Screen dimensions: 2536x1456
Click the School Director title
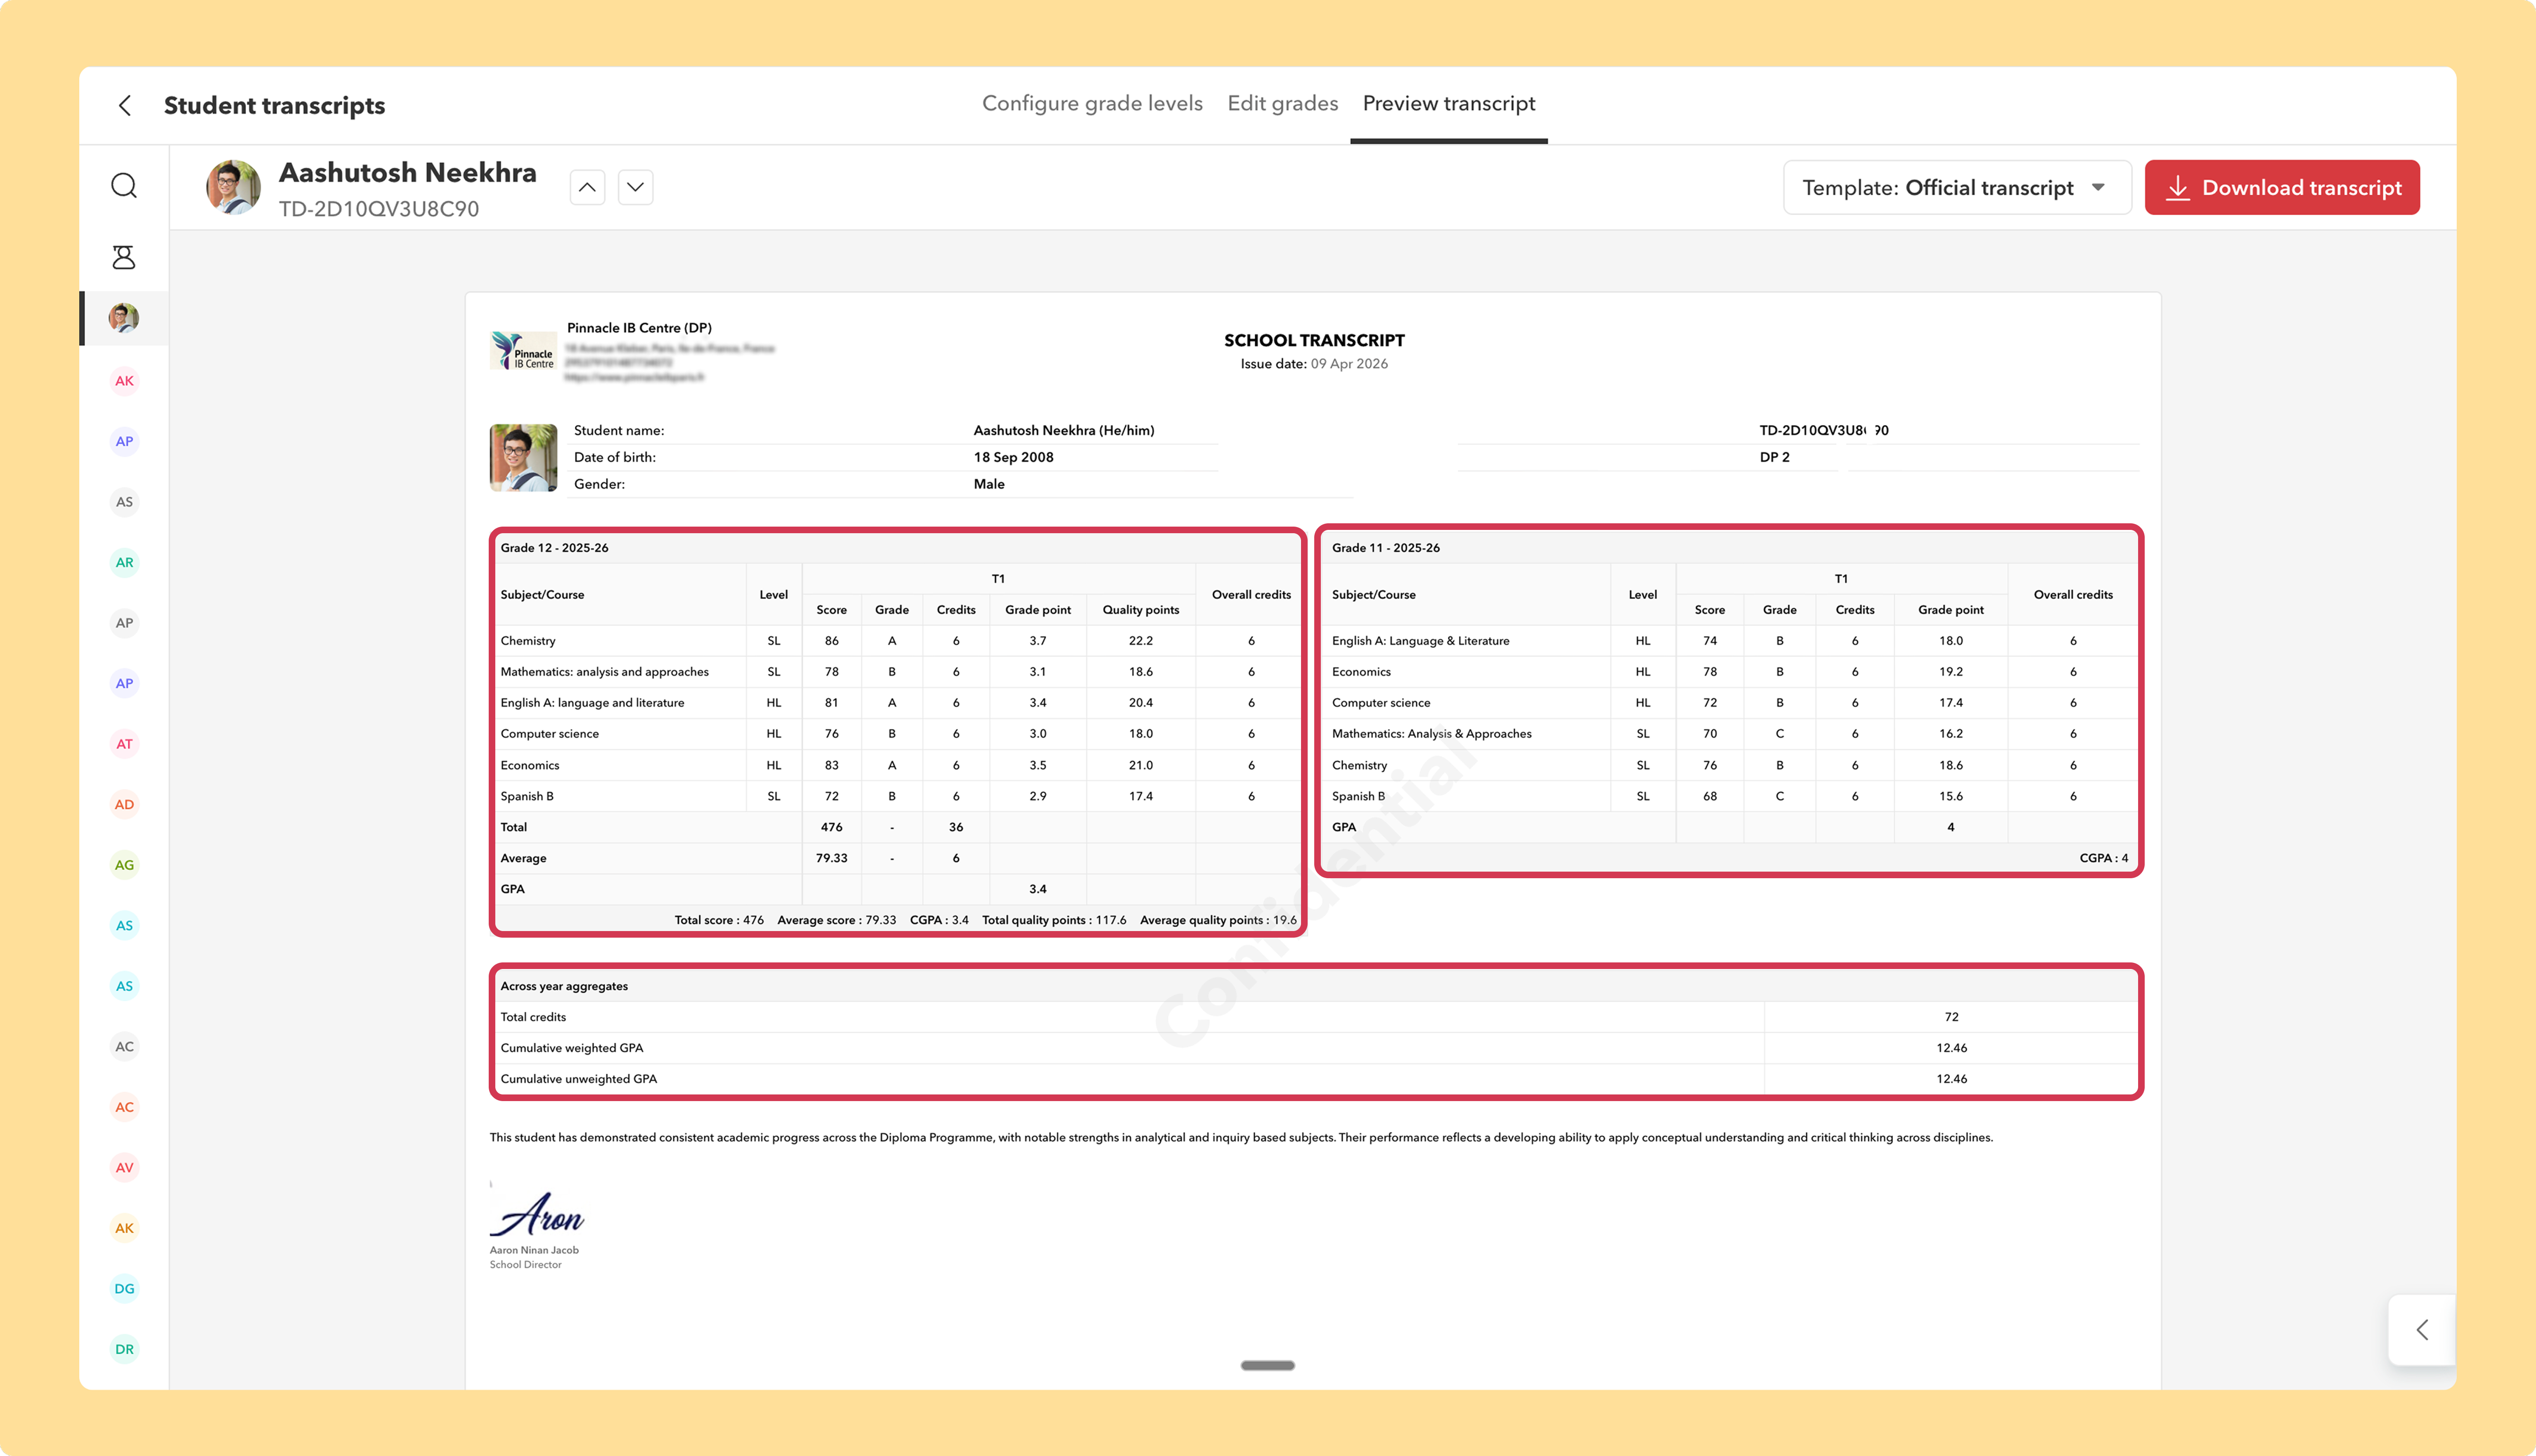(526, 1265)
